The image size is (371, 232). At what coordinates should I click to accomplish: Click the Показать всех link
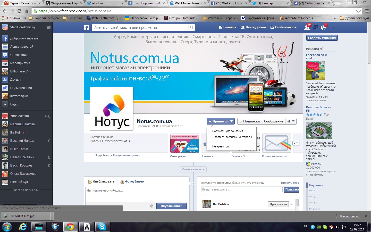289,183
